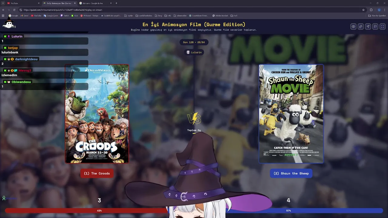
Task: Expand the leng bookmark folder
Action: pyautogui.click(x=158, y=15)
